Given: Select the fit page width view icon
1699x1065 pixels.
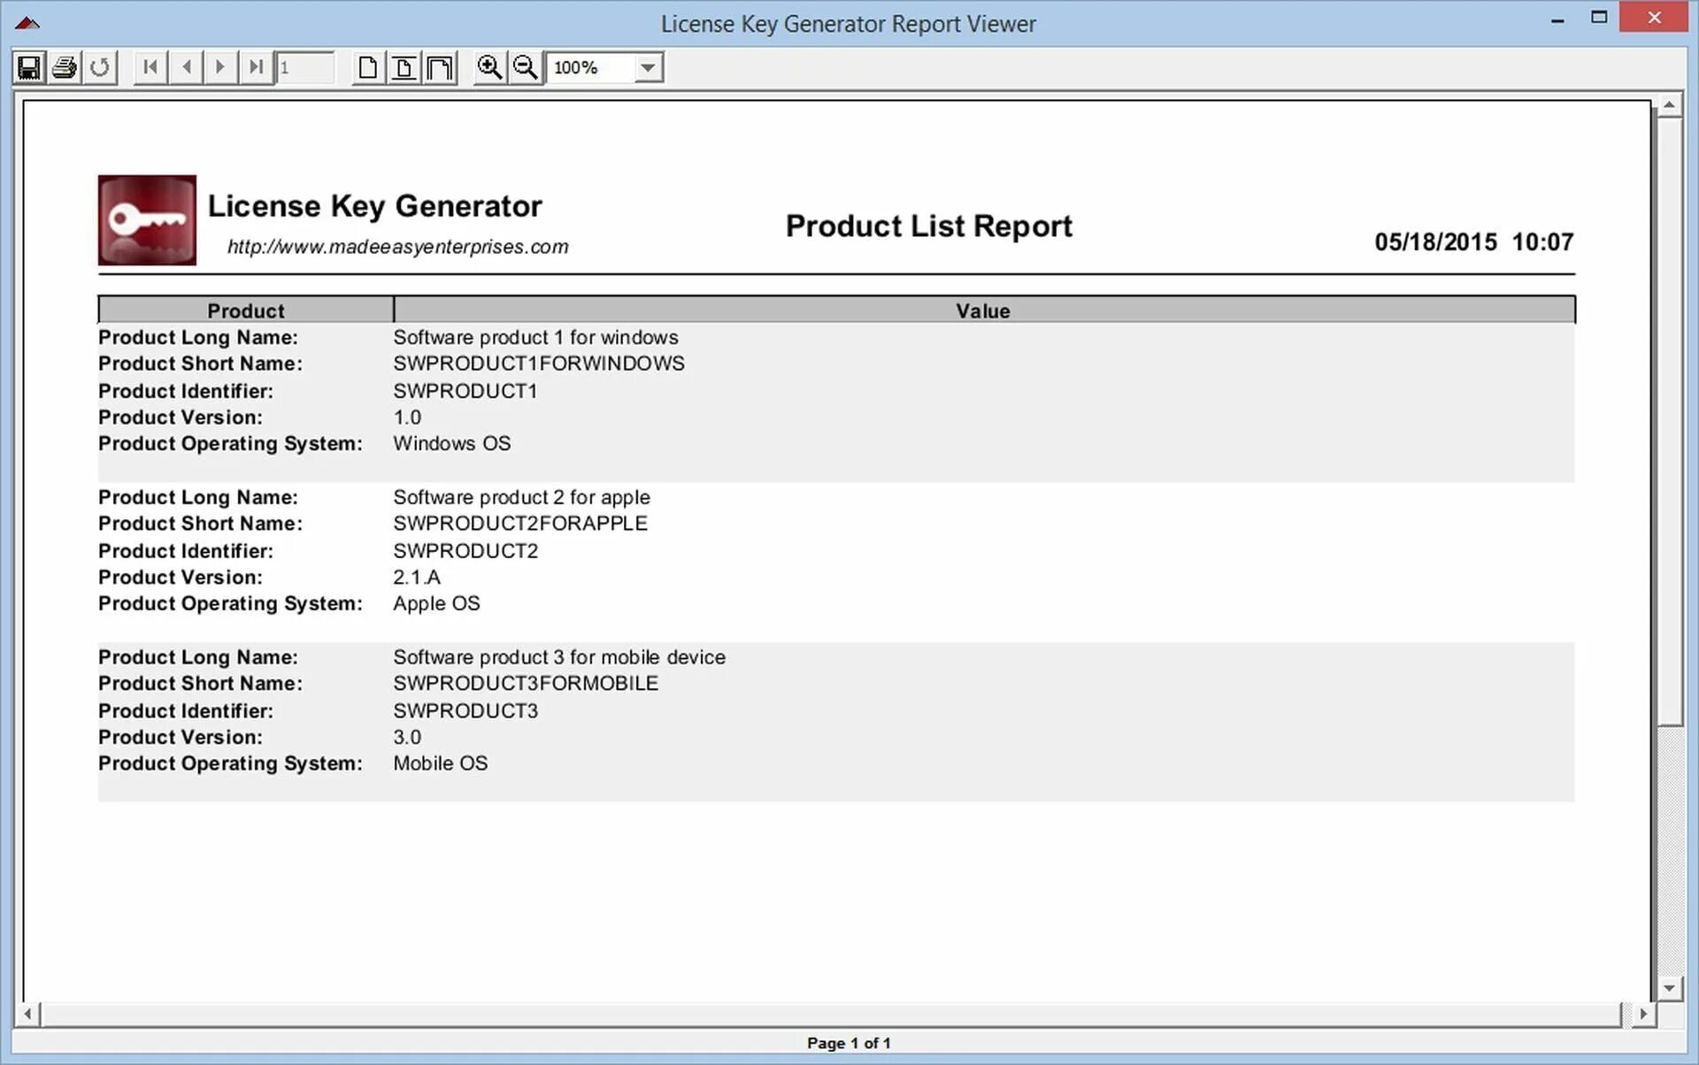Looking at the screenshot, I should point(404,67).
